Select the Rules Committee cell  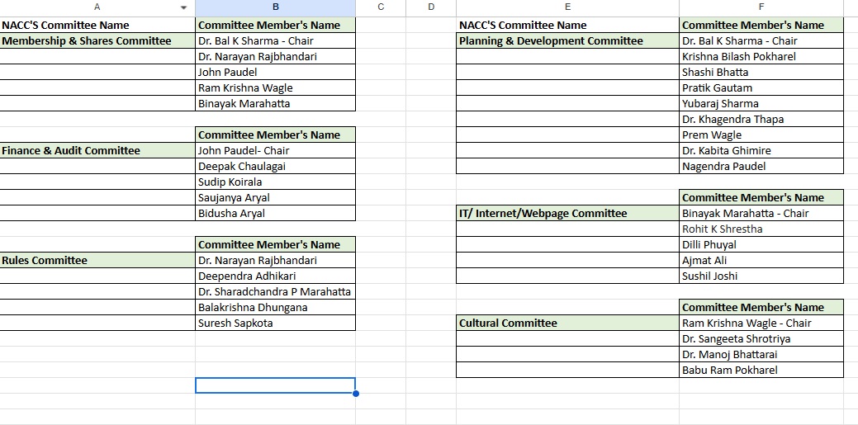97,260
